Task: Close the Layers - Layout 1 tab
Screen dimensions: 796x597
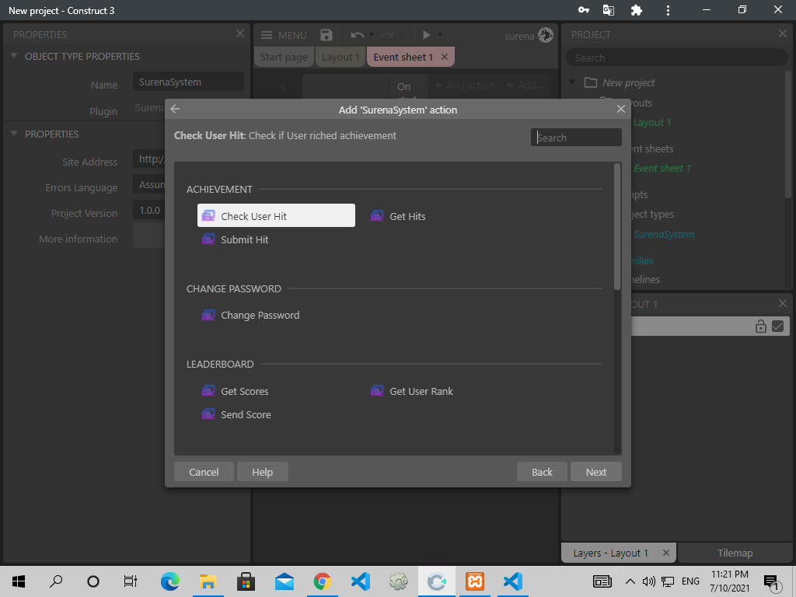Action: click(x=666, y=553)
